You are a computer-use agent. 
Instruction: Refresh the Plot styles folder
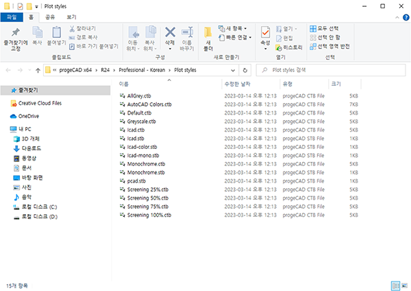(x=245, y=70)
